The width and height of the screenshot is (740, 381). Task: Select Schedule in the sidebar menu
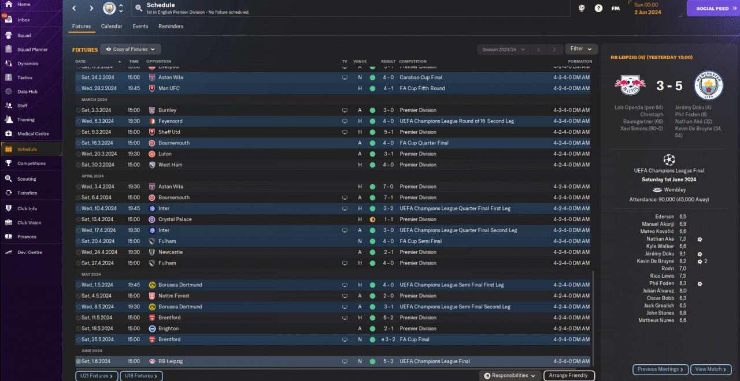point(31,149)
